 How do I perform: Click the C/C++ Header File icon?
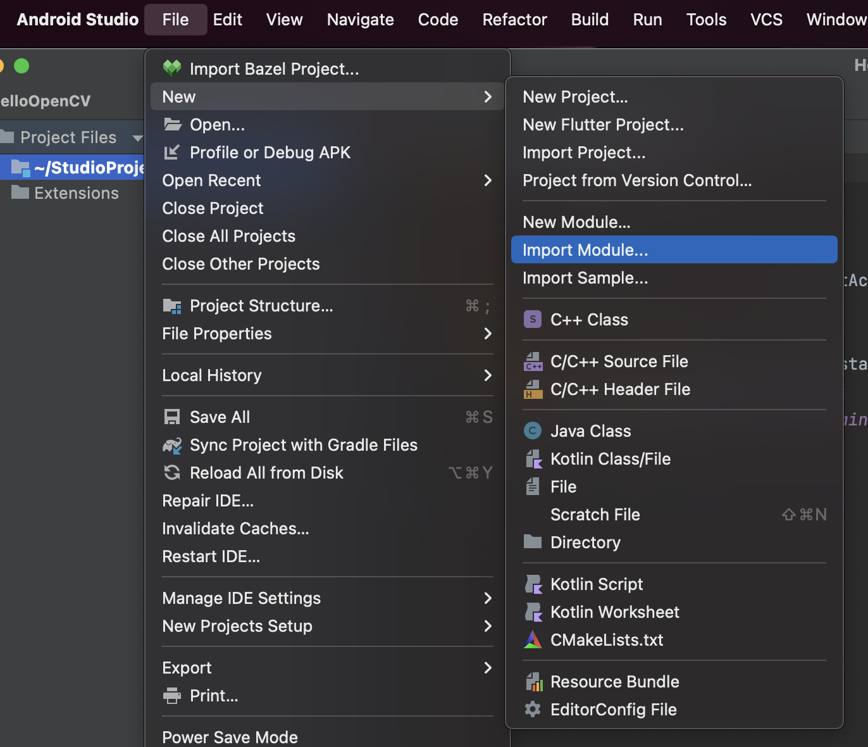click(x=533, y=389)
